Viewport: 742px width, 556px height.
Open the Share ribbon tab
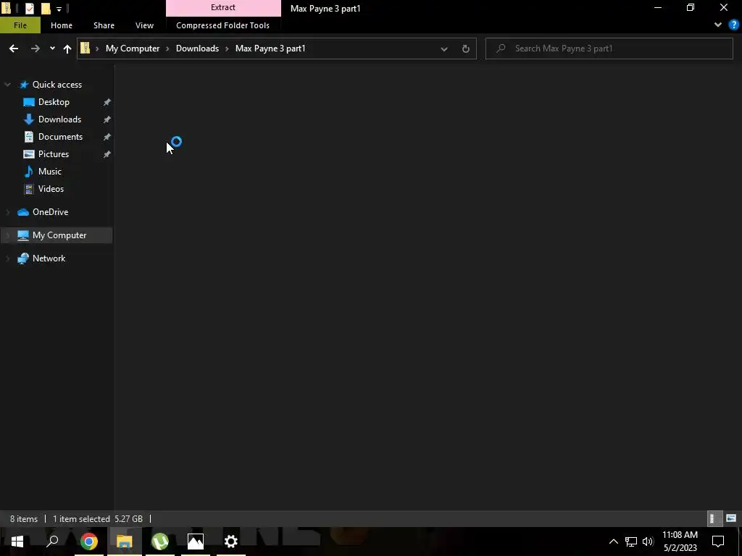pos(104,25)
